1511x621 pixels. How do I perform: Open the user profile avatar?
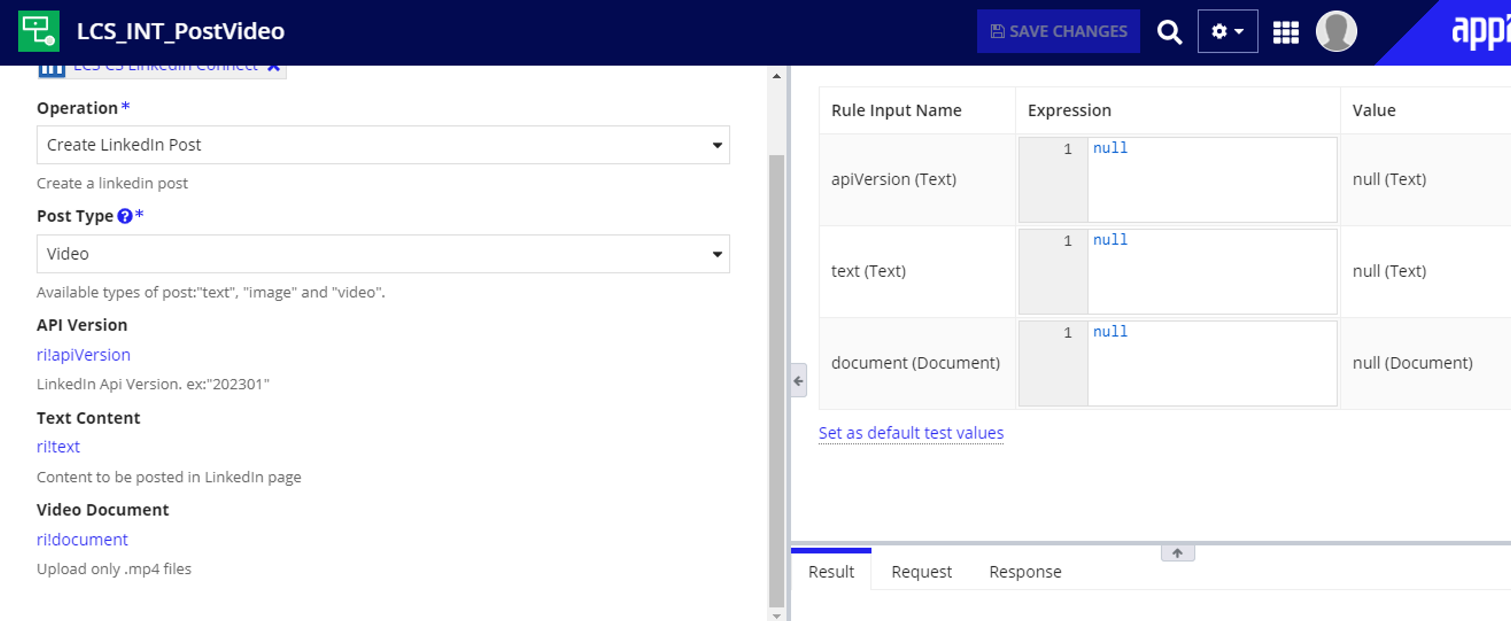point(1336,31)
